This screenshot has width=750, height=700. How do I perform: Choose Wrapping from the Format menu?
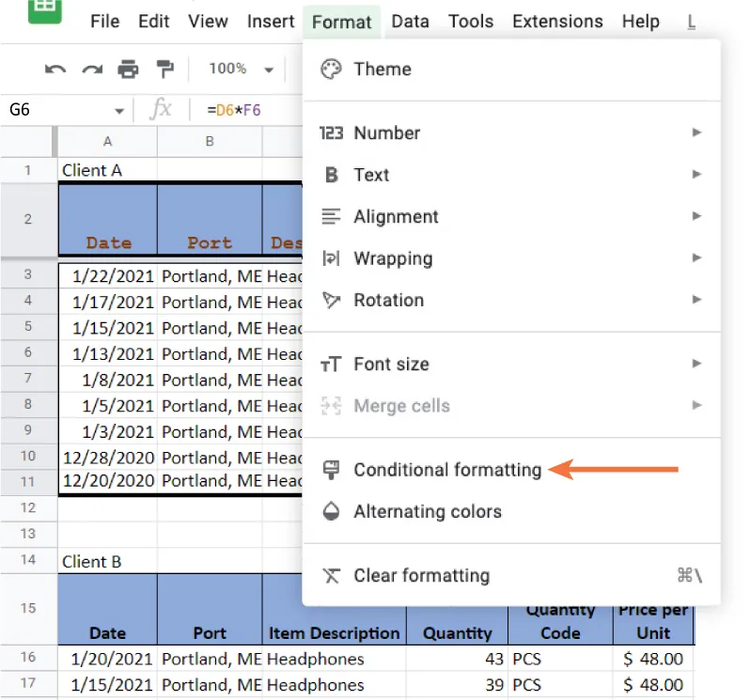[x=393, y=258]
